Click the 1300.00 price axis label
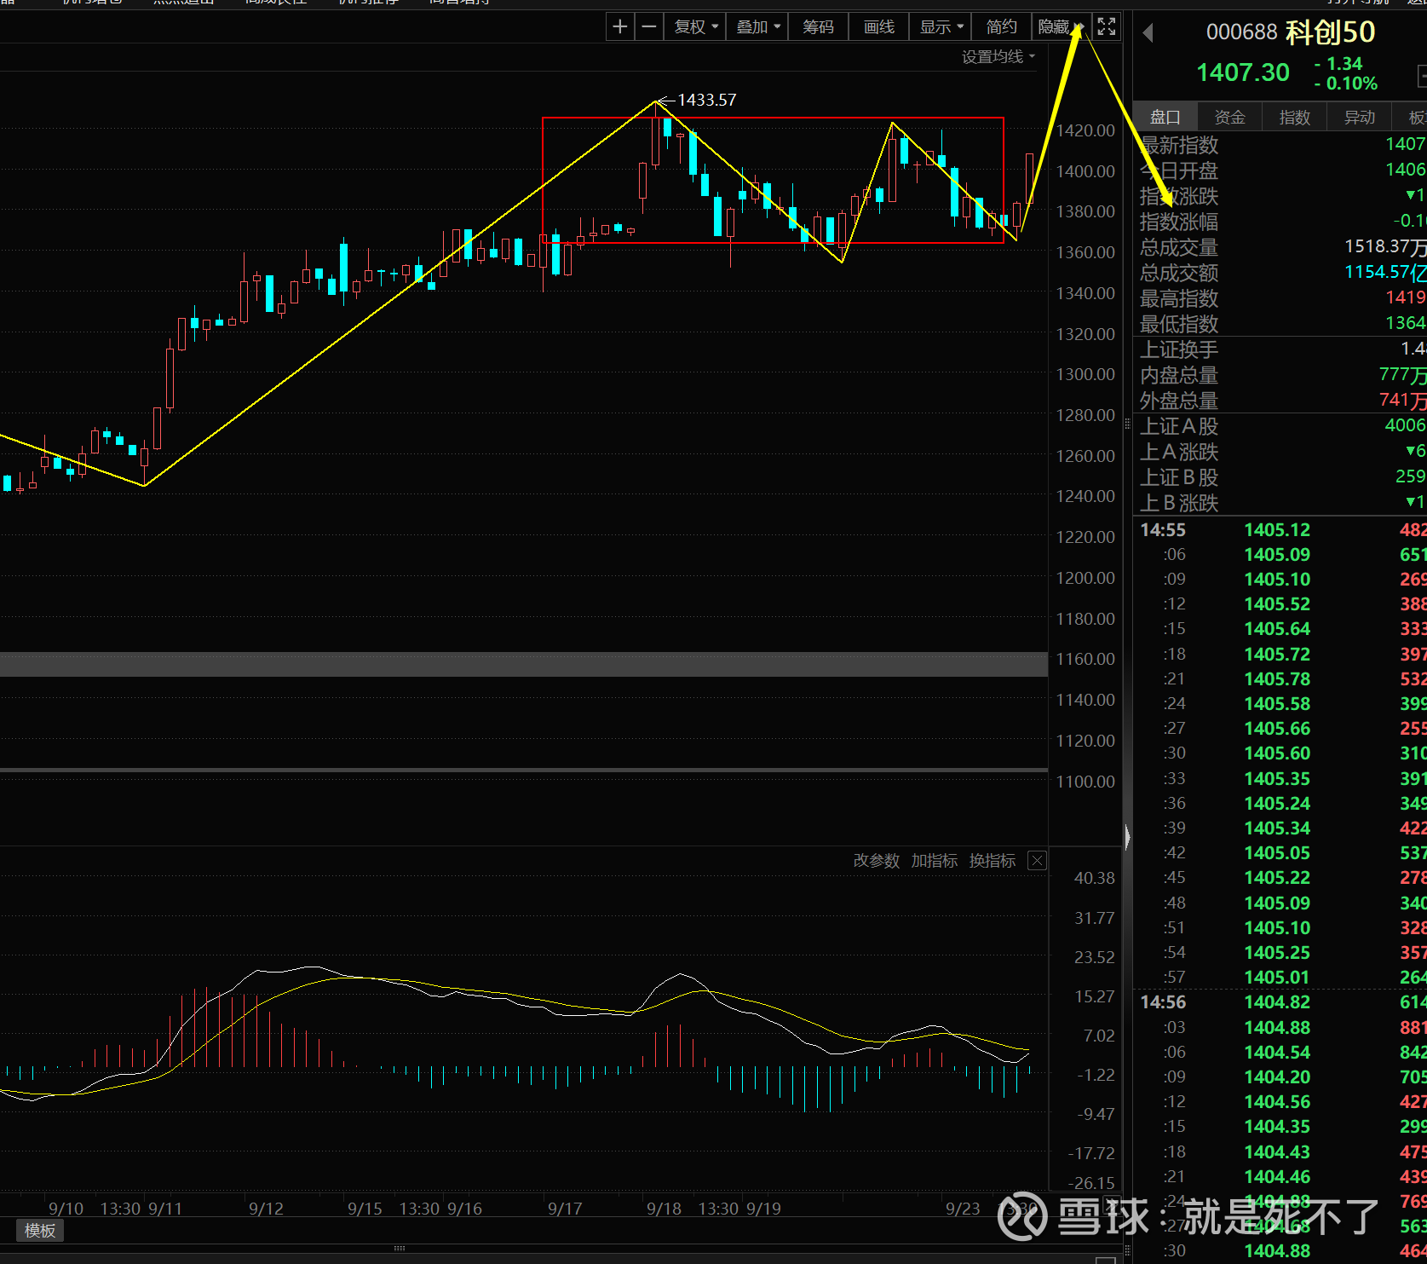Image resolution: width=1427 pixels, height=1264 pixels. [1085, 374]
